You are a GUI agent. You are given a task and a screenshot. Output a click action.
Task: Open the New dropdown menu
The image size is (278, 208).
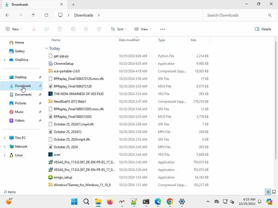click(x=14, y=29)
